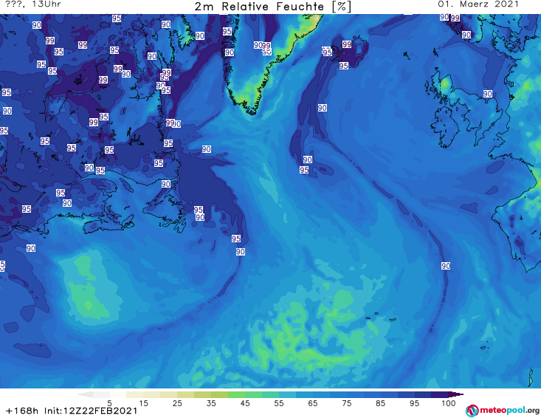Viewport: 541px width, 418px height.
Task: Open the meteopool.org link text
Action: coord(509,411)
